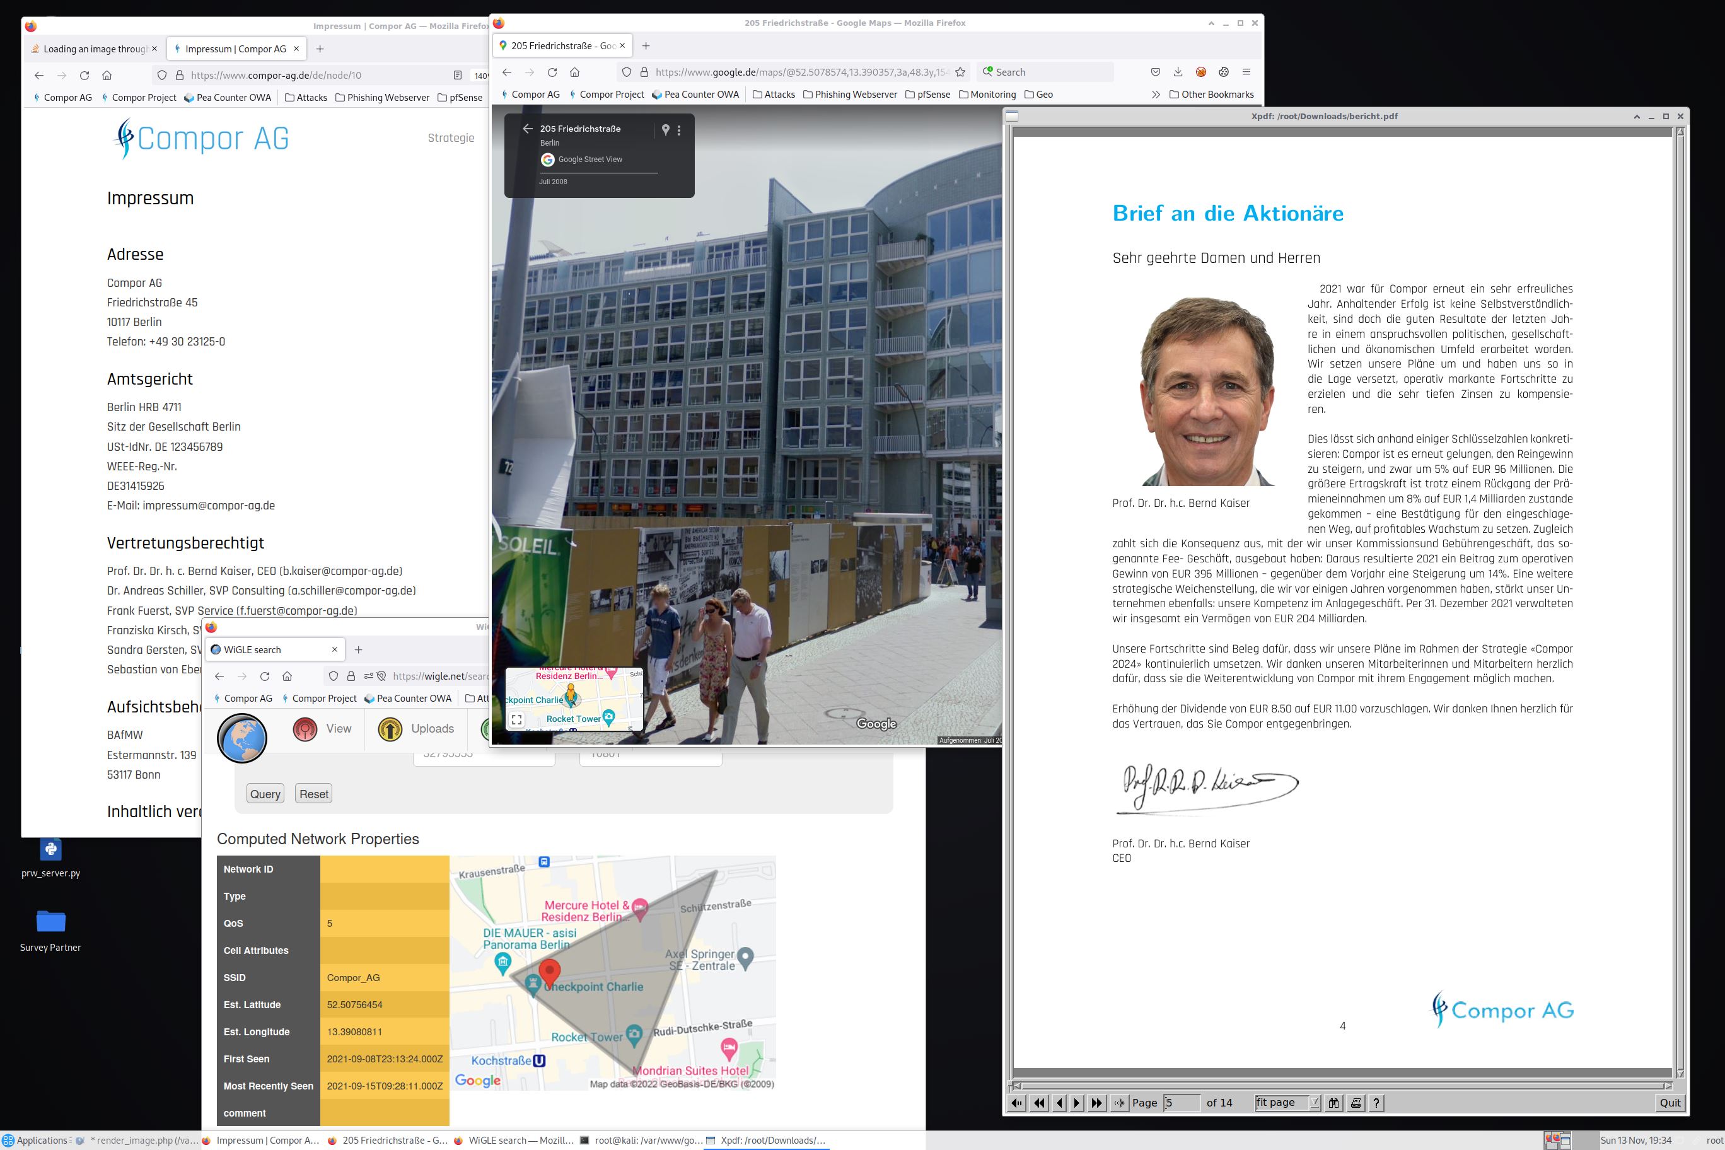Open Strategie menu on Compor site

click(451, 138)
